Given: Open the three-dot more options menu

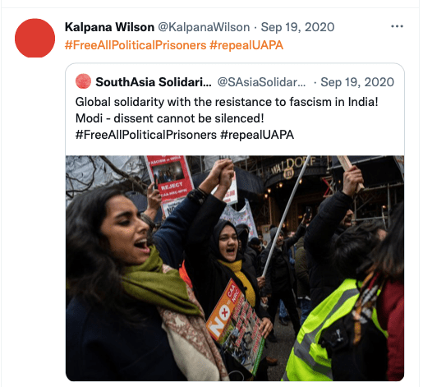Looking at the screenshot, I should (x=397, y=26).
